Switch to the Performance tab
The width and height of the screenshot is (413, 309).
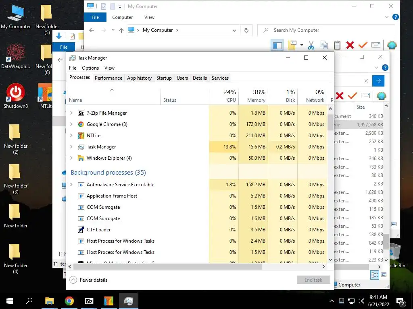tap(108, 78)
